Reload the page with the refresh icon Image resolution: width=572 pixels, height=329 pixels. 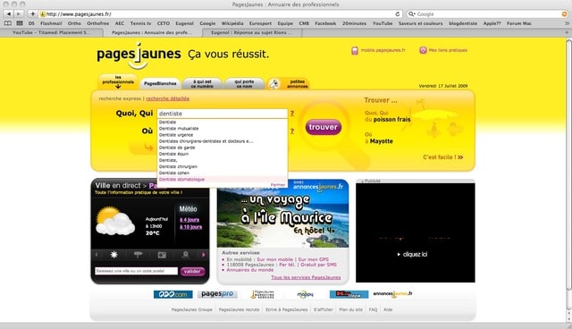point(397,14)
